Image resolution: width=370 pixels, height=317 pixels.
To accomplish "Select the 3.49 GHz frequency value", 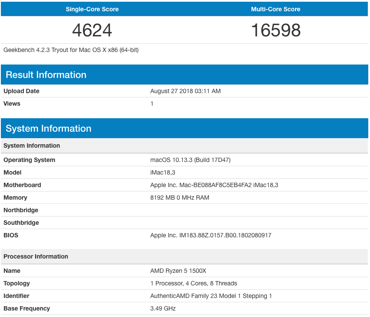I will 163,308.
